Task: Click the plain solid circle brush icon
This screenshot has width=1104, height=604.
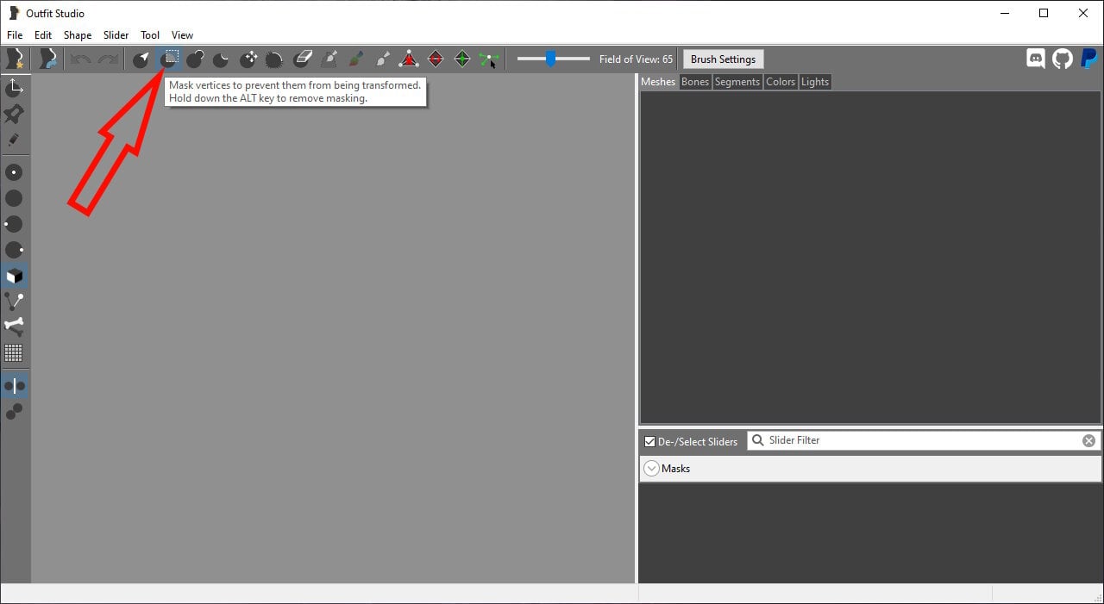Action: pyautogui.click(x=14, y=198)
